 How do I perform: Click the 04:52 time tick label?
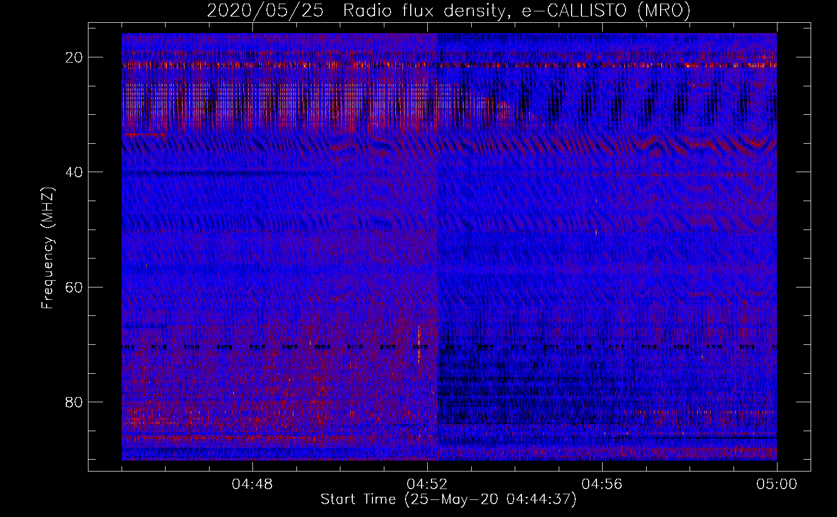click(x=427, y=484)
